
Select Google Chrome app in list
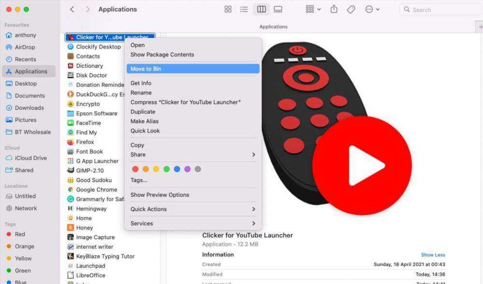click(96, 190)
